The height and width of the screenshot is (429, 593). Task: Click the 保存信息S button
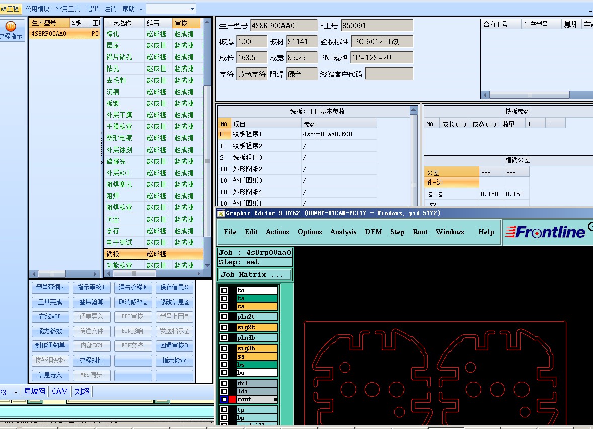tap(174, 288)
